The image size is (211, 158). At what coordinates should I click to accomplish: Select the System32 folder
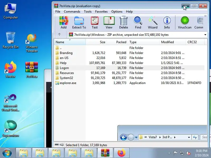click(x=129, y=78)
